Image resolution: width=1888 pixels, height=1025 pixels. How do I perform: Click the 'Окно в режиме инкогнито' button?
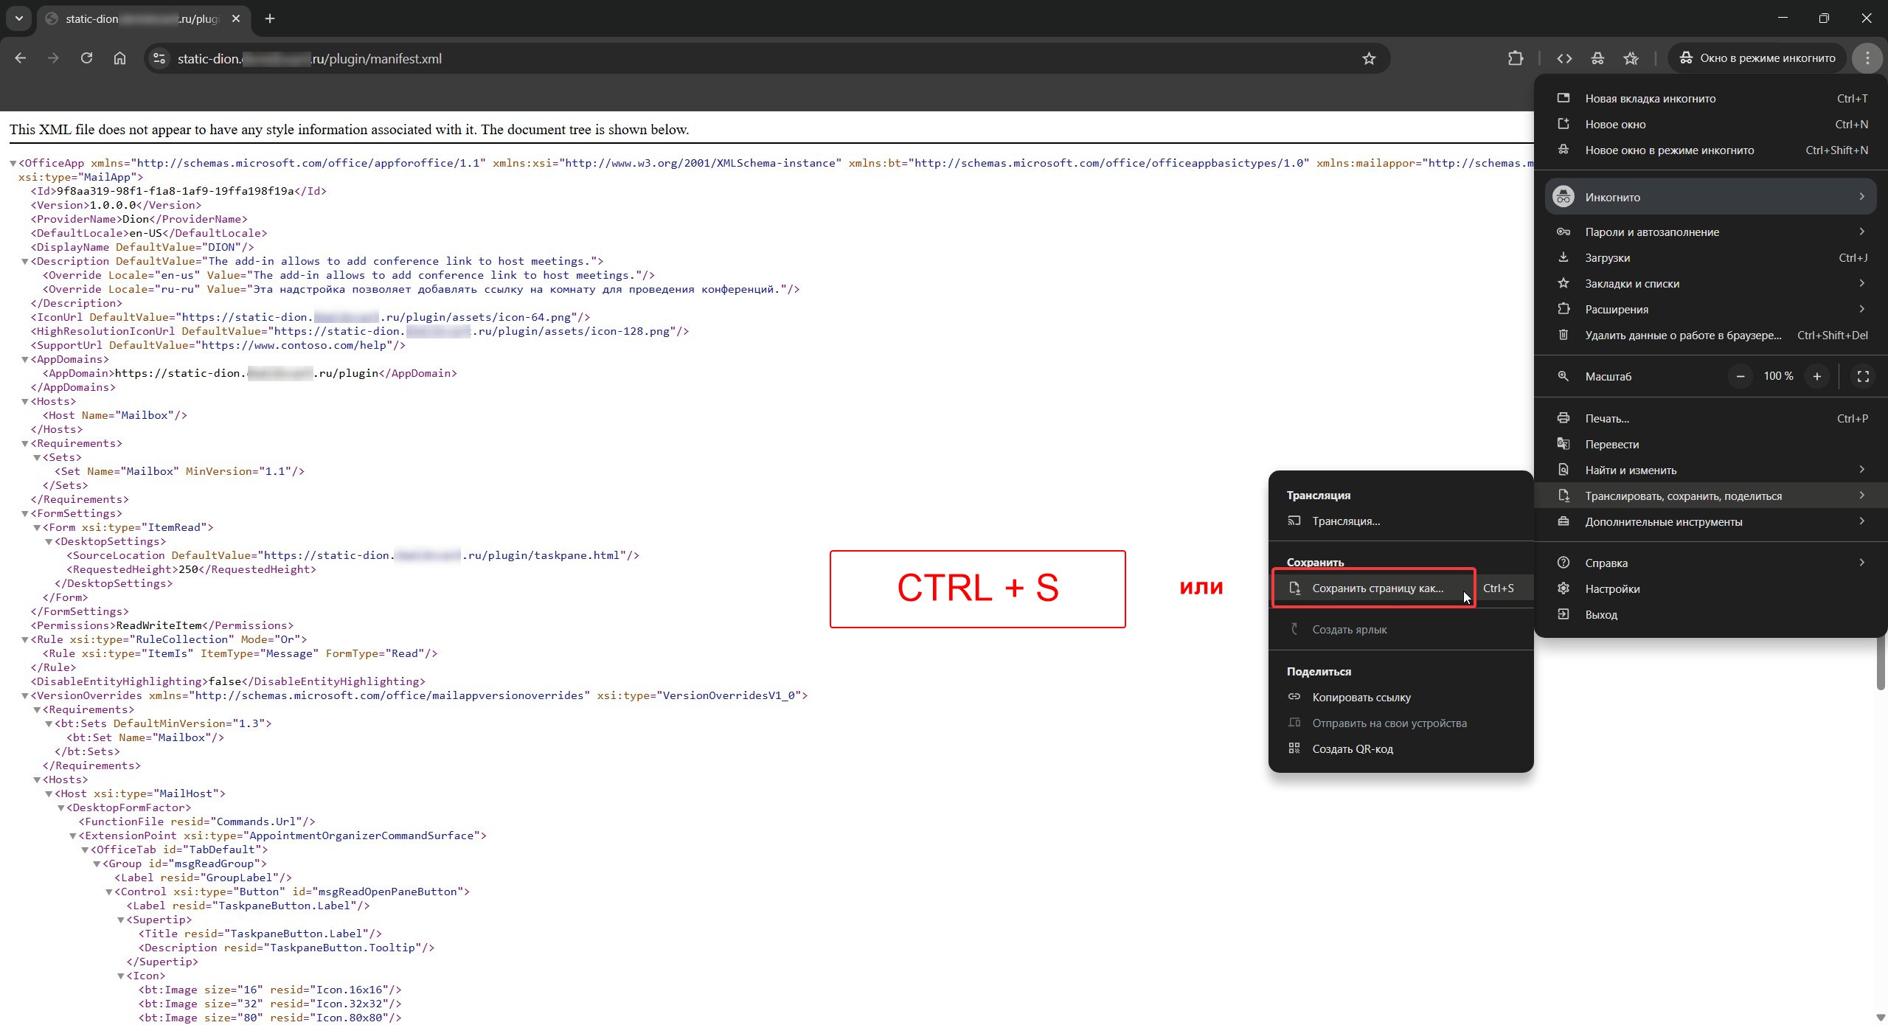[x=1757, y=58]
